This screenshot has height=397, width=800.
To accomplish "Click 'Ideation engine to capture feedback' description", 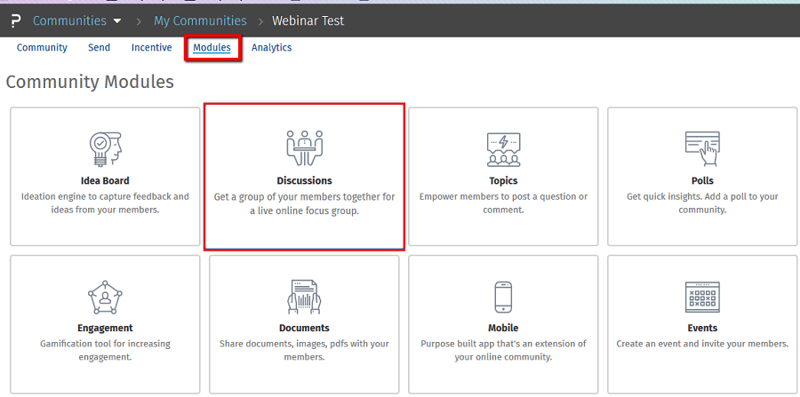I will click(x=105, y=203).
